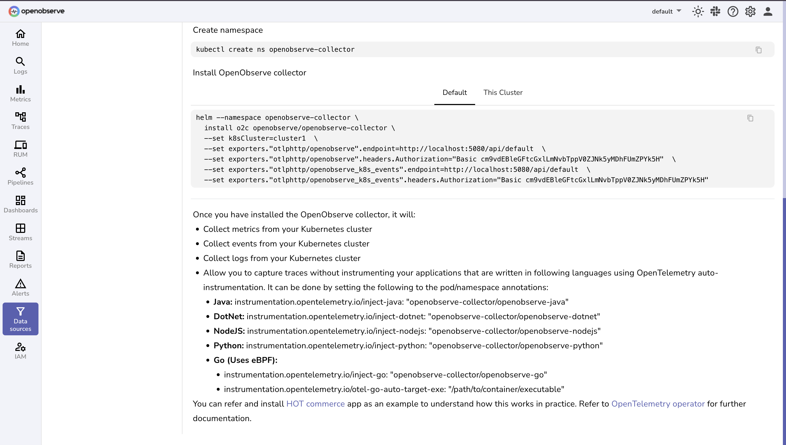The image size is (786, 445).
Task: Go to Logs in sidebar
Action: tap(21, 66)
